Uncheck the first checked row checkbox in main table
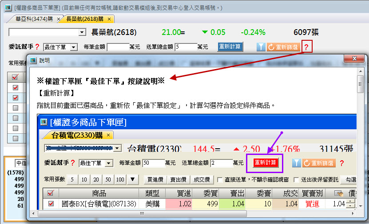 (15, 88)
